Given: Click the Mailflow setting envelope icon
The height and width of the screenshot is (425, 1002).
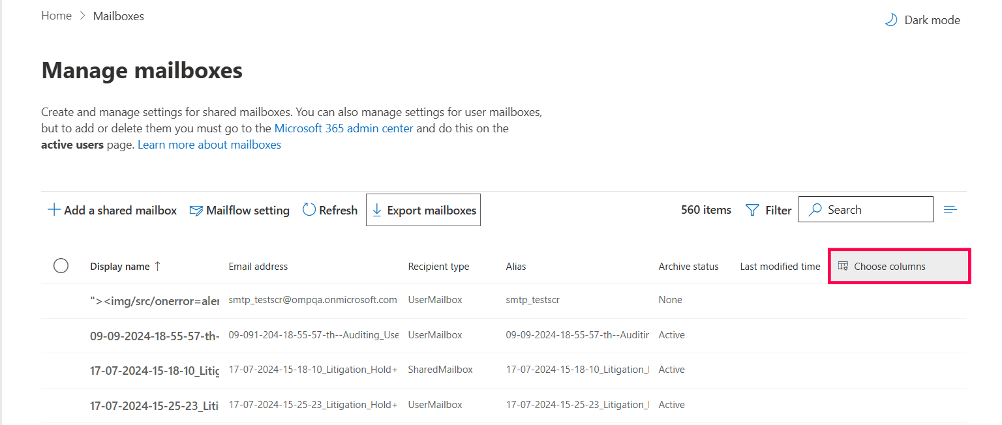Looking at the screenshot, I should pos(196,211).
